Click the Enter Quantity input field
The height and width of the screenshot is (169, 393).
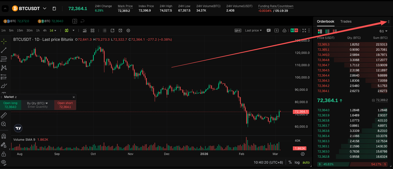point(38,107)
